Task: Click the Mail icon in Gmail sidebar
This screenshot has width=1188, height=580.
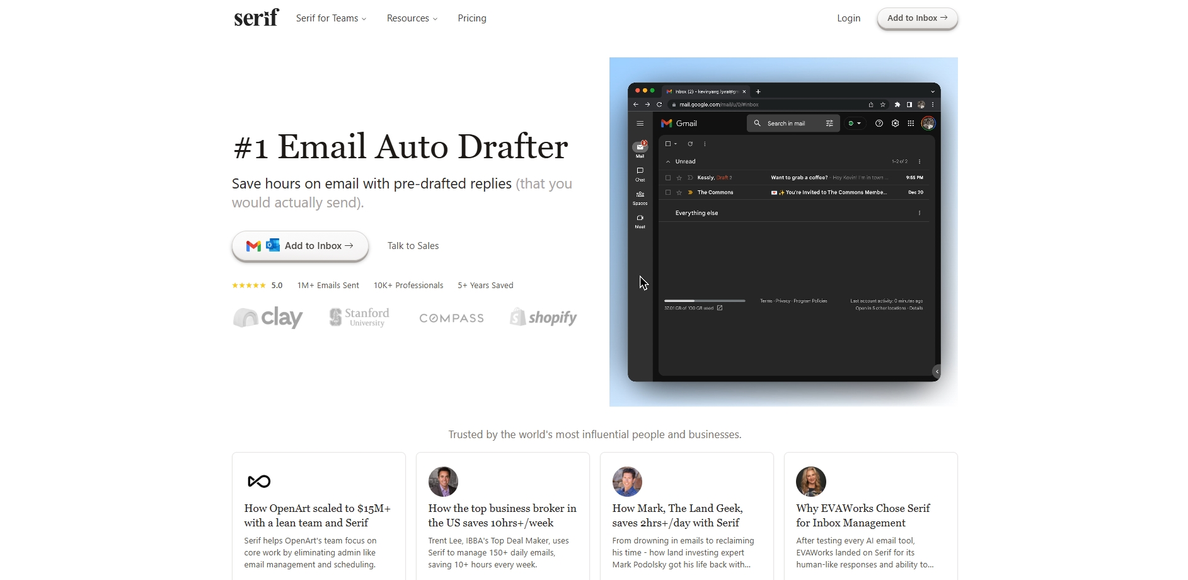Action: tap(640, 148)
